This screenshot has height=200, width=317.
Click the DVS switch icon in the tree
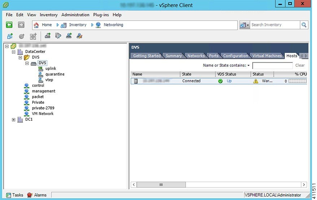(33, 63)
